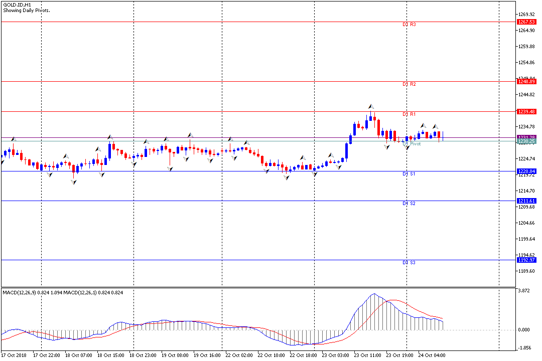Click the 1214.70 price axis value

click(526, 191)
